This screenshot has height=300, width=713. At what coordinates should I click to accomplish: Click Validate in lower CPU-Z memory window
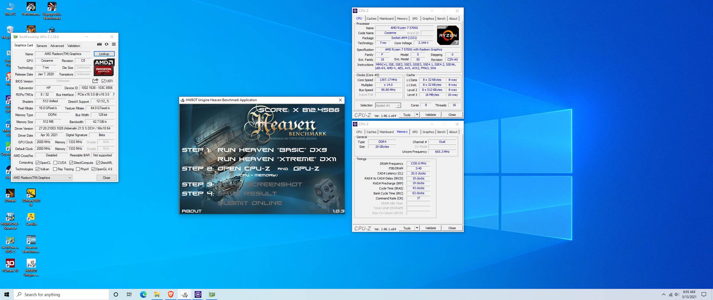[431, 228]
